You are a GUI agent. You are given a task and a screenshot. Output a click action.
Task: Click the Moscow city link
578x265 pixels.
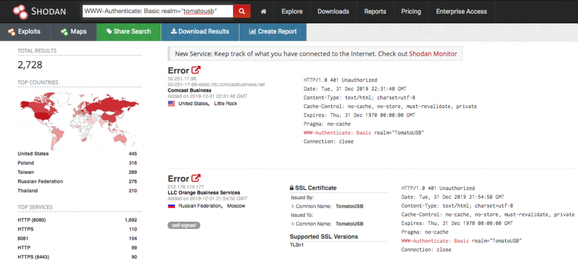click(x=236, y=206)
